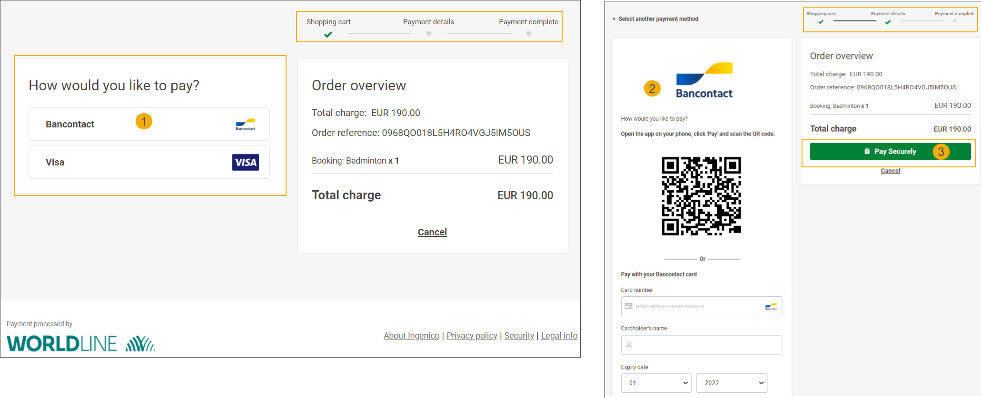
Task: Click the Bancontact icon in the Card number field
Action: coord(771,306)
